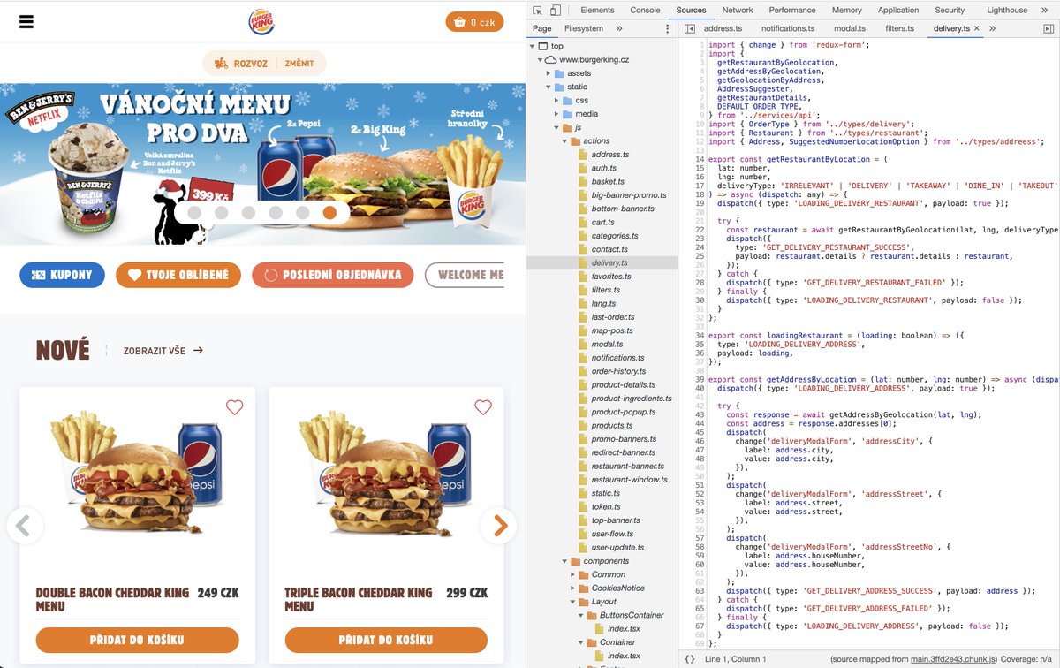The height and width of the screenshot is (668, 1060).
Task: Open product-popup.ts file
Action: tap(625, 412)
